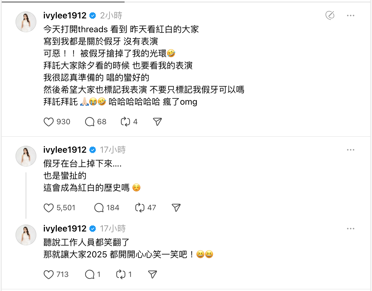This screenshot has width=372, height=291.
Task: Open the more options menu on top post
Action: [350, 16]
